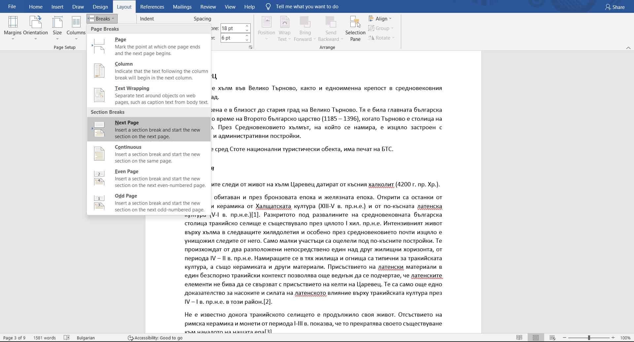Viewport: 634px width, 342px height.
Task: Toggle the Breaks dropdown button
Action: point(102,19)
